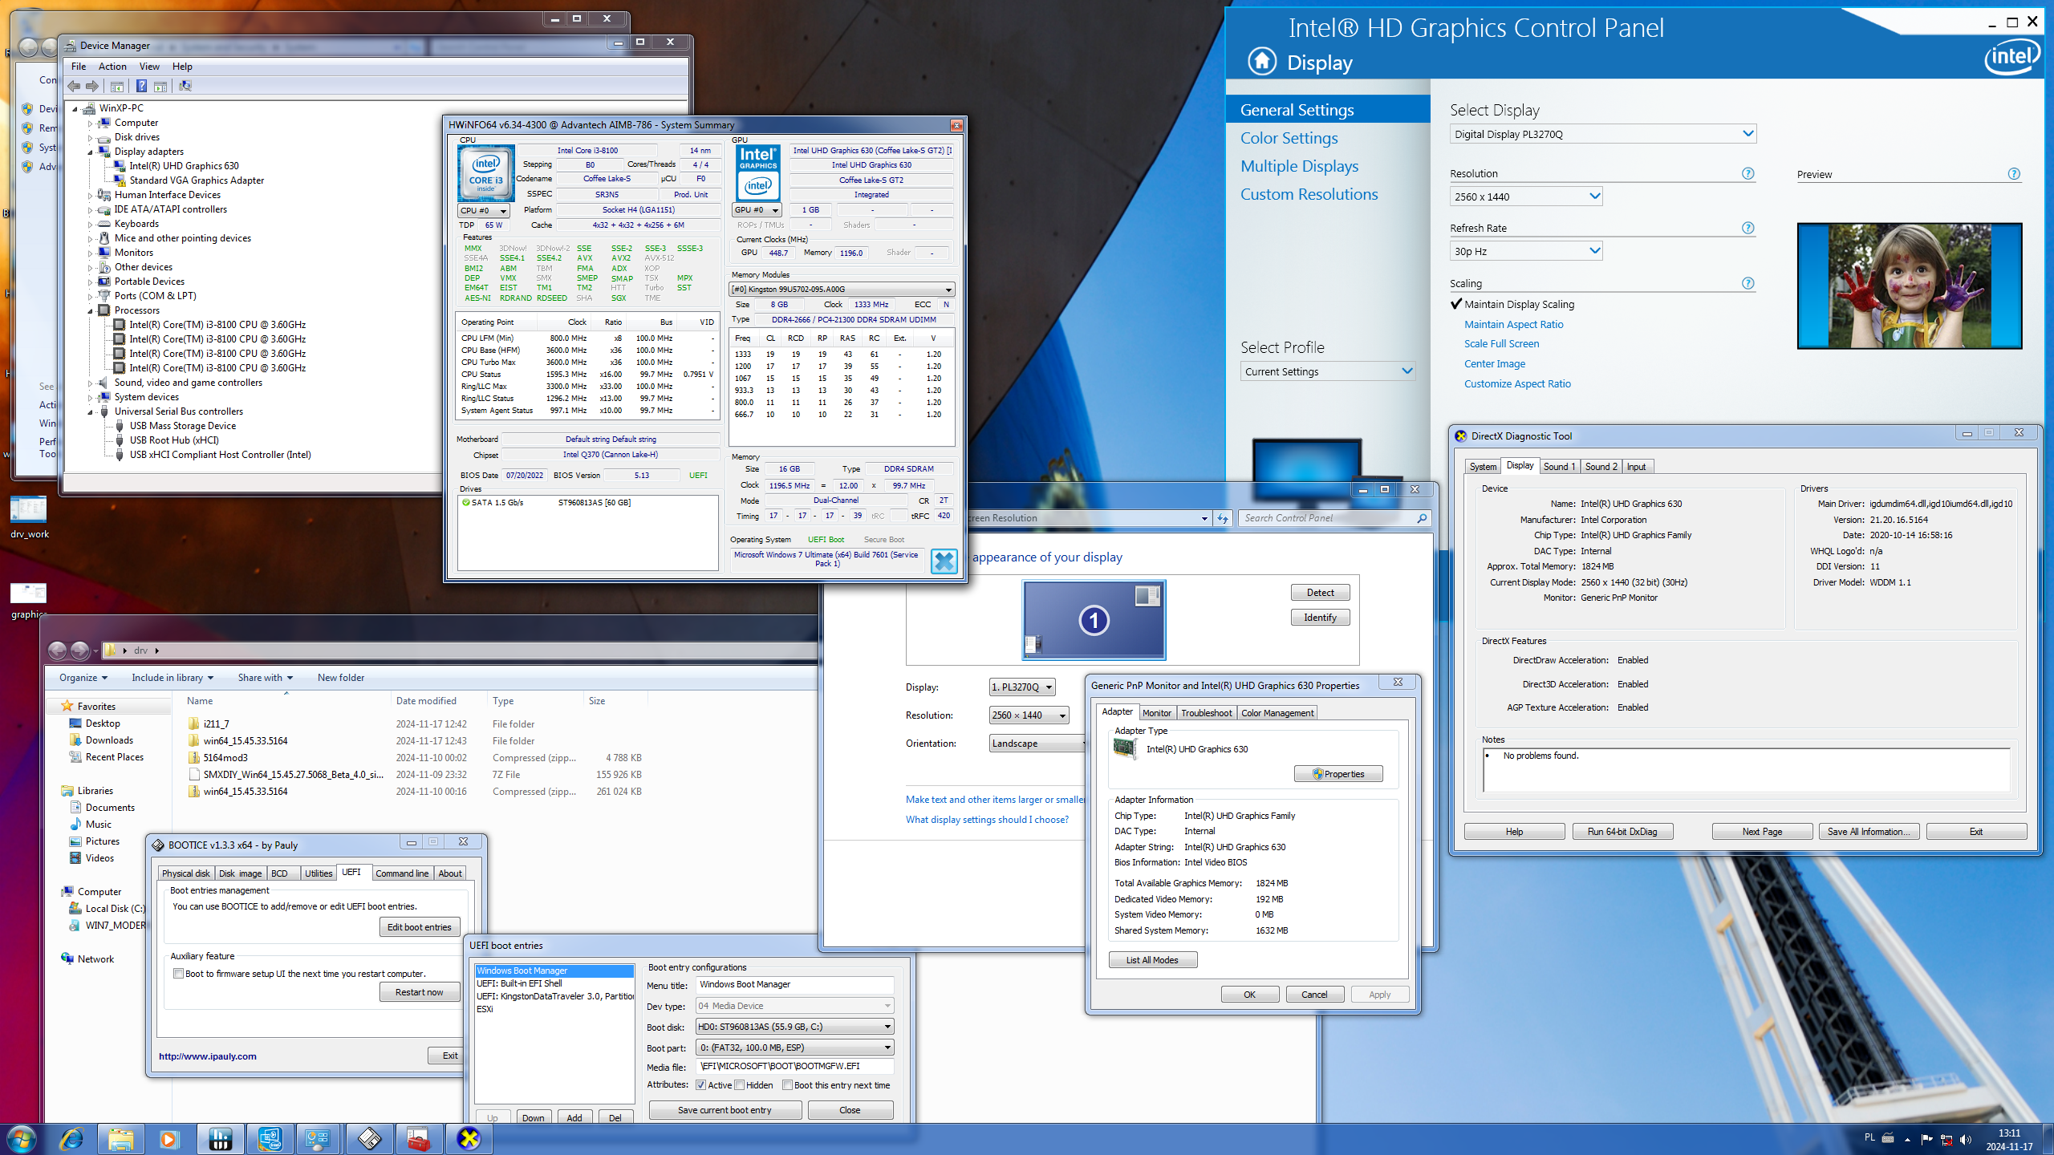
Task: Expand Monitors in the Device Manager tree
Action: coord(91,252)
